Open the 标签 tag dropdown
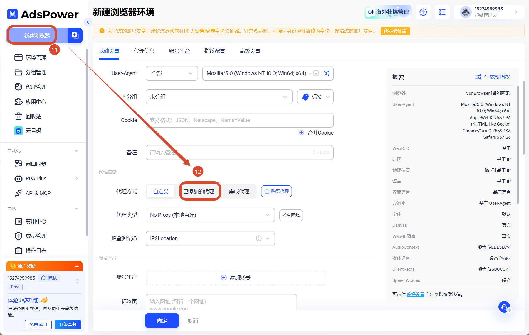 click(x=315, y=97)
